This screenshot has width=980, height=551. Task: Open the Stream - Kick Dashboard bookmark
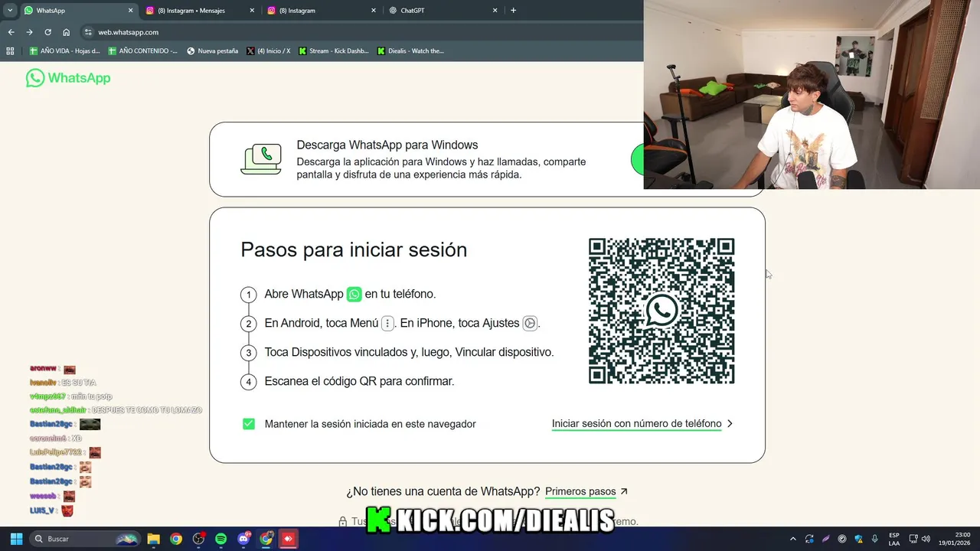tap(333, 51)
